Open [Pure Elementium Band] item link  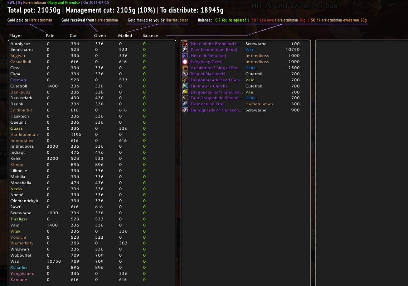point(213,49)
